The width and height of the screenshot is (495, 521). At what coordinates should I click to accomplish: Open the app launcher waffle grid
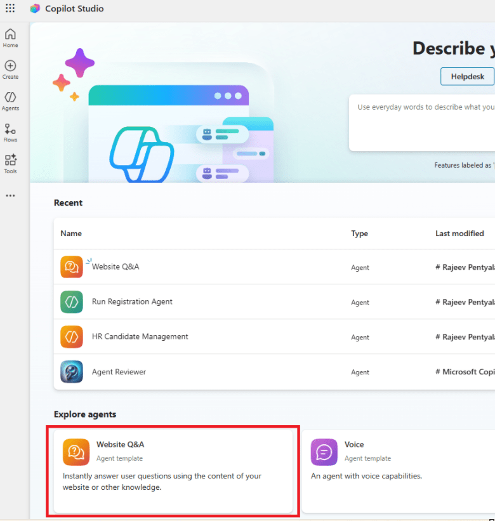[x=10, y=9]
